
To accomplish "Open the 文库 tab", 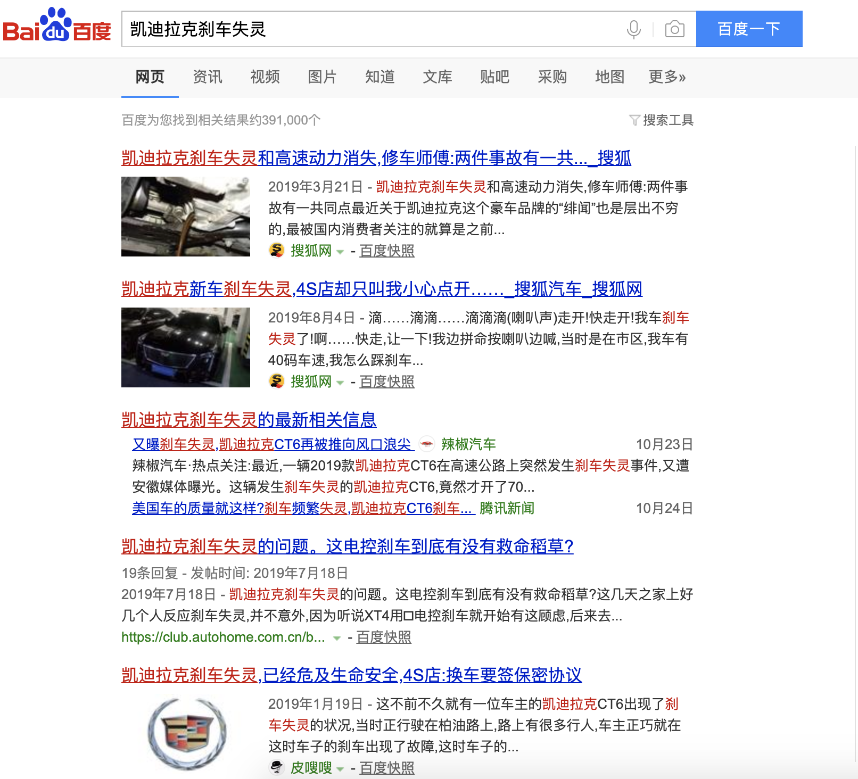I will click(x=438, y=77).
